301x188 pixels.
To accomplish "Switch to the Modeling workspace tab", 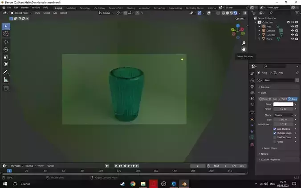I will tap(71, 8).
